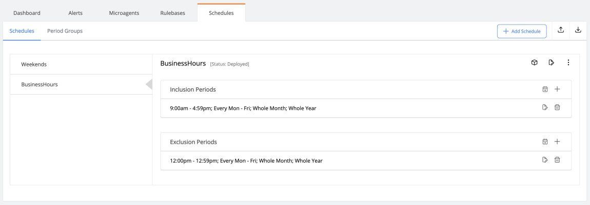Open the BusinessHours three-dot menu
This screenshot has height=205, width=590.
568,62
